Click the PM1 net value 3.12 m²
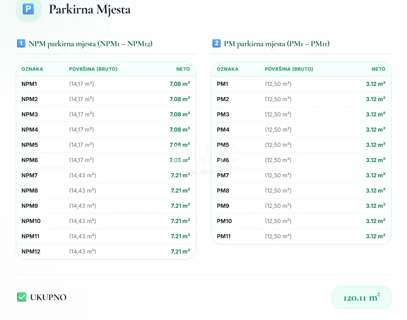This screenshot has width=407, height=320. (376, 84)
